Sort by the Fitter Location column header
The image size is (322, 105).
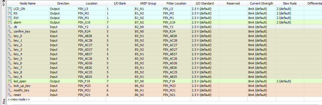point(177,3)
